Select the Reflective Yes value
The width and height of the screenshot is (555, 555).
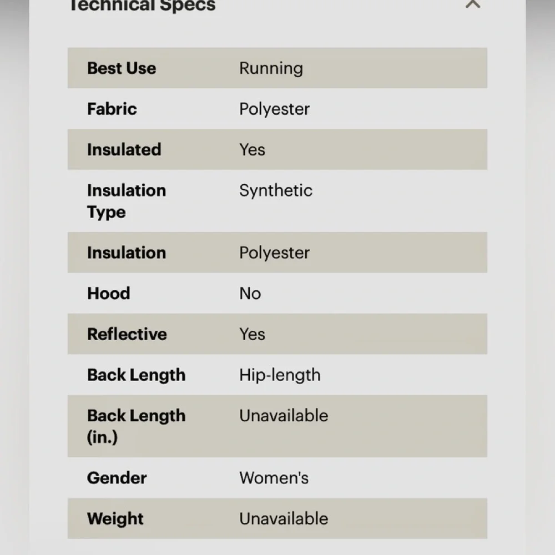[252, 334]
